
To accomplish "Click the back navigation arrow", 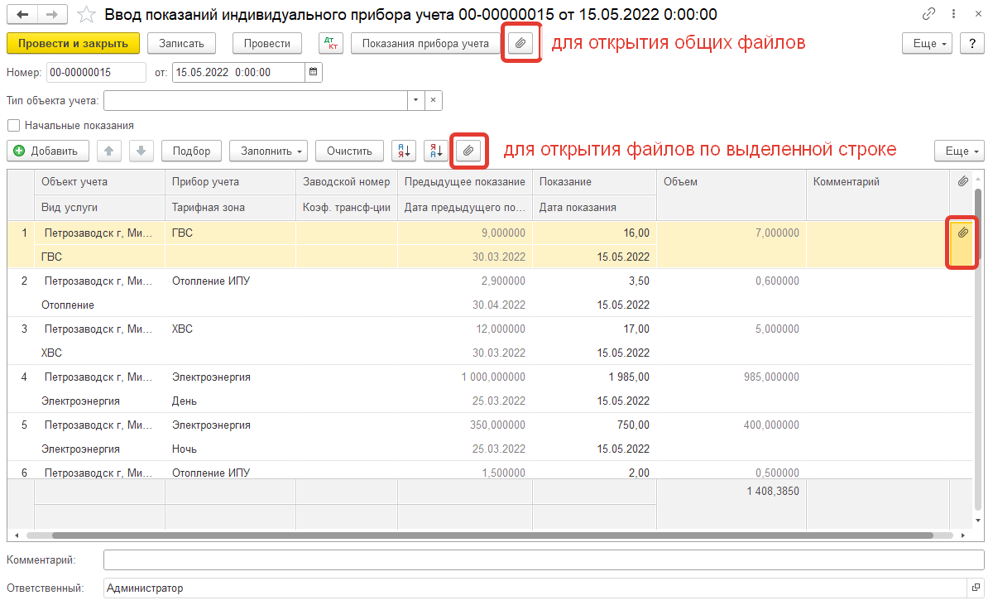I will [22, 15].
